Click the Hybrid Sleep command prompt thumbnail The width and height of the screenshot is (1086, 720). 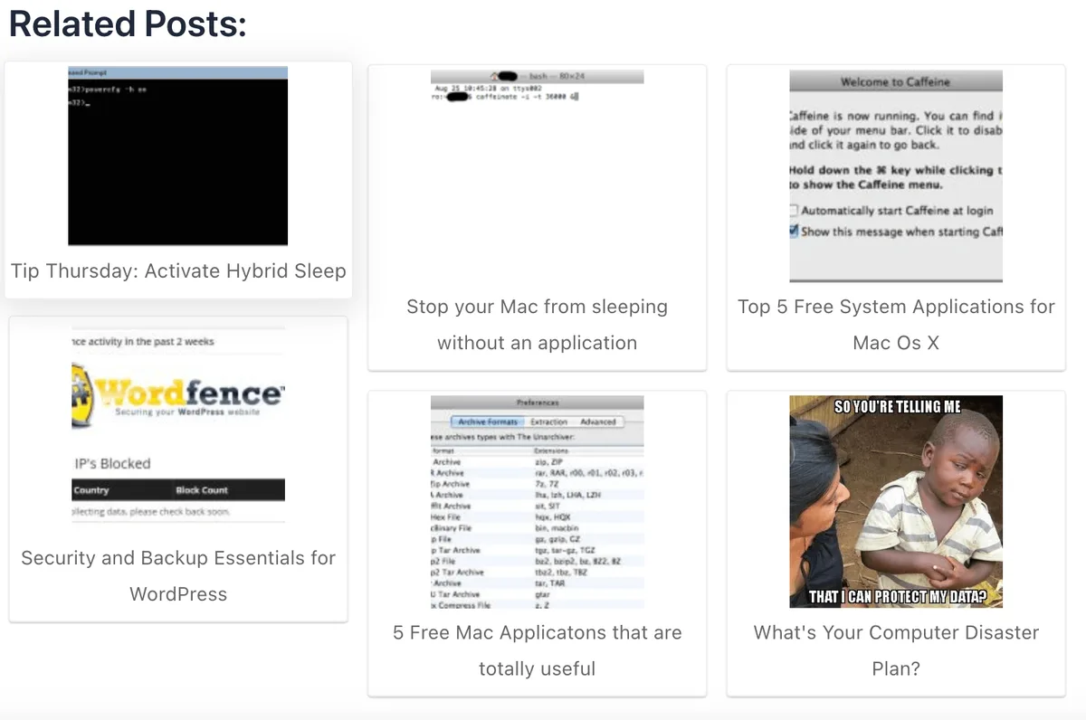tap(178, 156)
